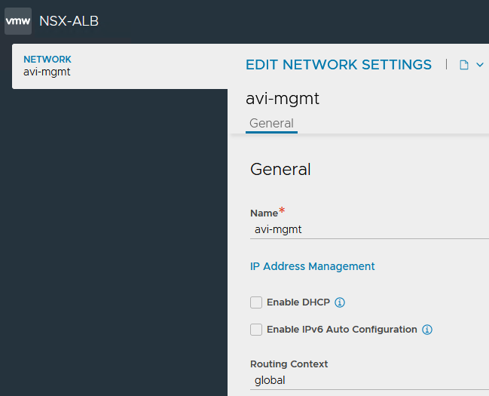Viewport: 489px width, 396px height.
Task: Open the info tooltip for Enable DHCP
Action: point(340,302)
